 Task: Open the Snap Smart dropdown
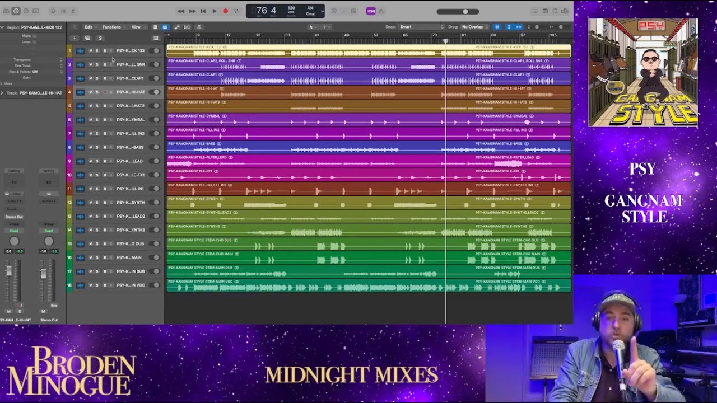[422, 27]
